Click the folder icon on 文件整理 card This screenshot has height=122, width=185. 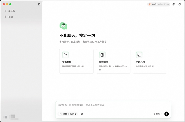point(65,55)
